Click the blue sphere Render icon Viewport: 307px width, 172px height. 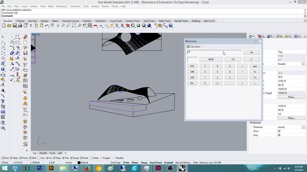click(x=149, y=25)
